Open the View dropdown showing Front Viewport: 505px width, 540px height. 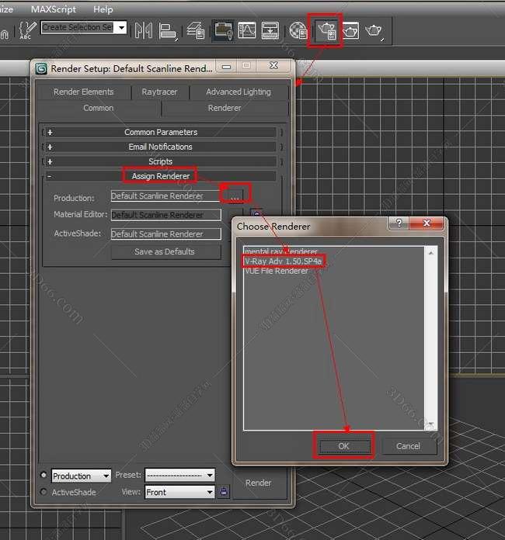coord(179,492)
